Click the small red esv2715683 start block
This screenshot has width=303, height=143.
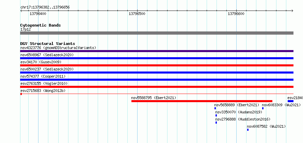[x=21, y=94]
